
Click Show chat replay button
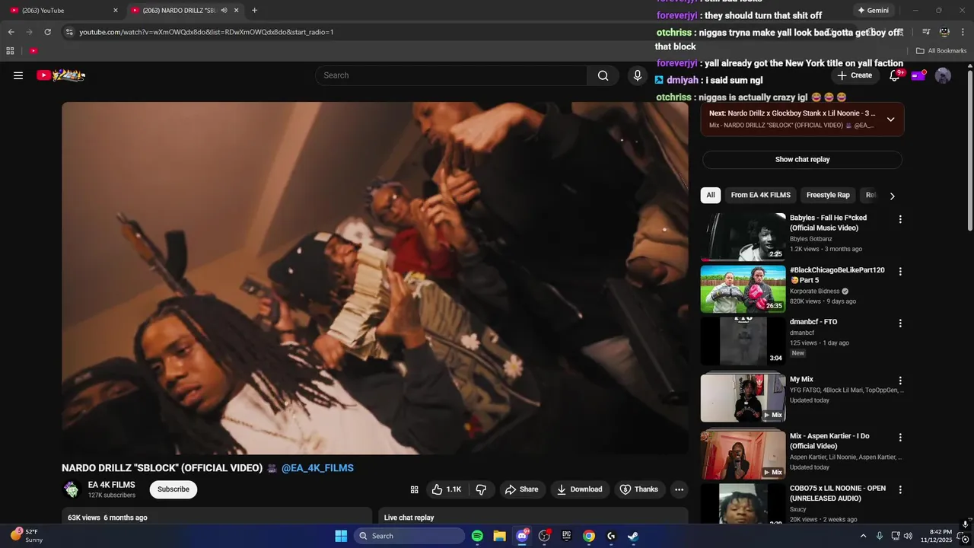[x=802, y=160]
